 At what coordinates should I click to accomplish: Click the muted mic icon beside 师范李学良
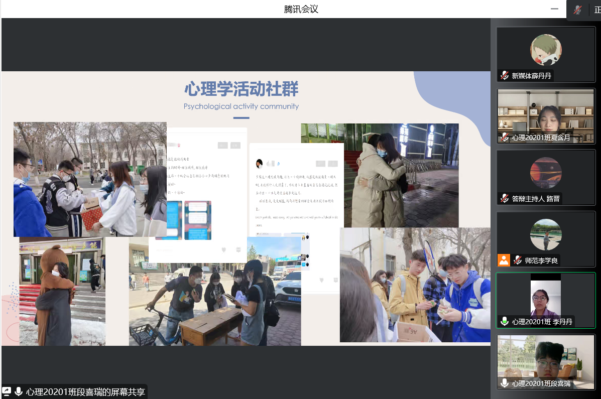click(x=518, y=260)
